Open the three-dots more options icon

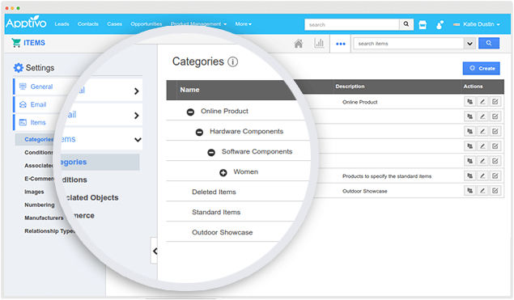point(341,44)
